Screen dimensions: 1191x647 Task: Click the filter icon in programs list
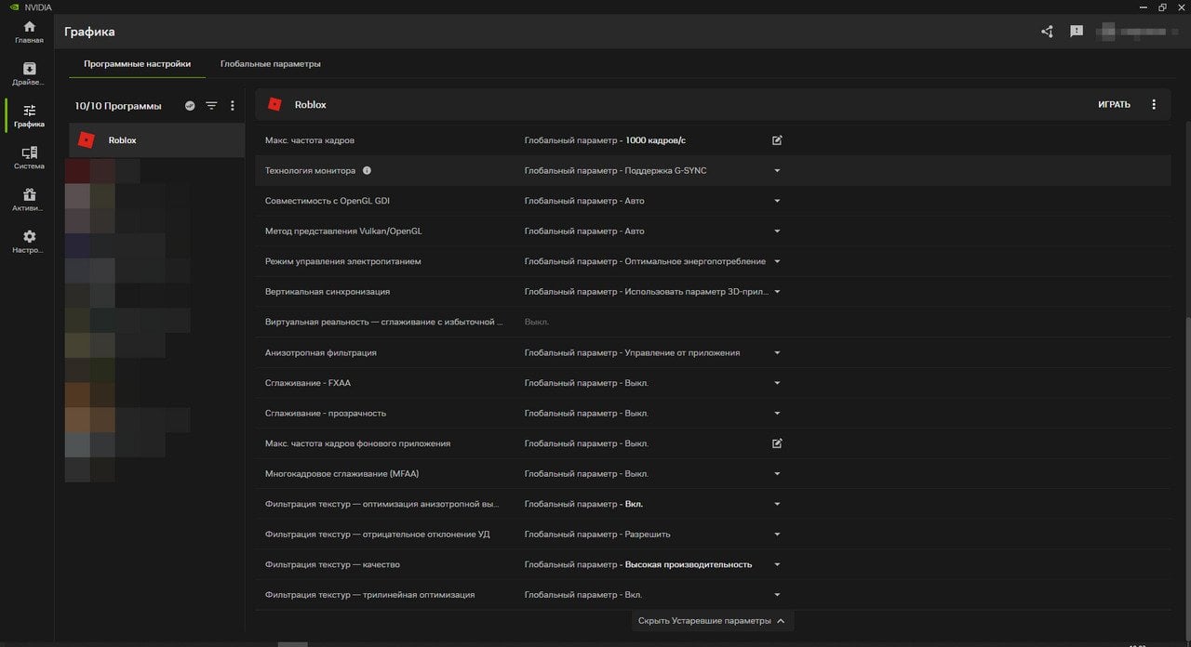(x=211, y=106)
